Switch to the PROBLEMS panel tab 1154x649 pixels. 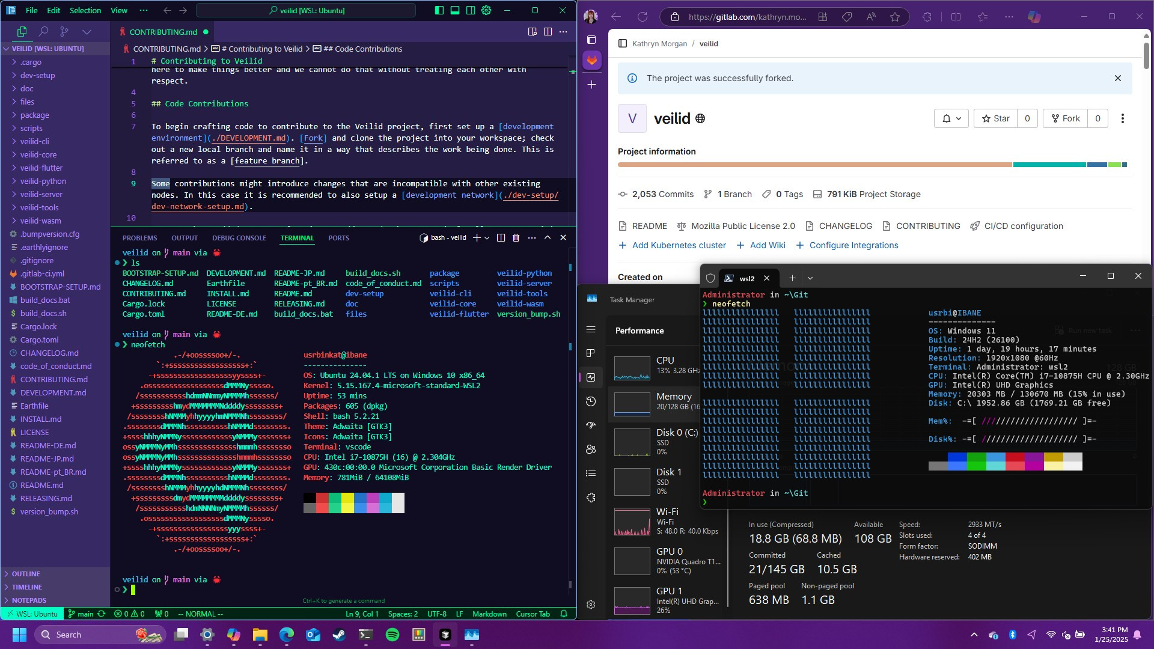tap(139, 238)
